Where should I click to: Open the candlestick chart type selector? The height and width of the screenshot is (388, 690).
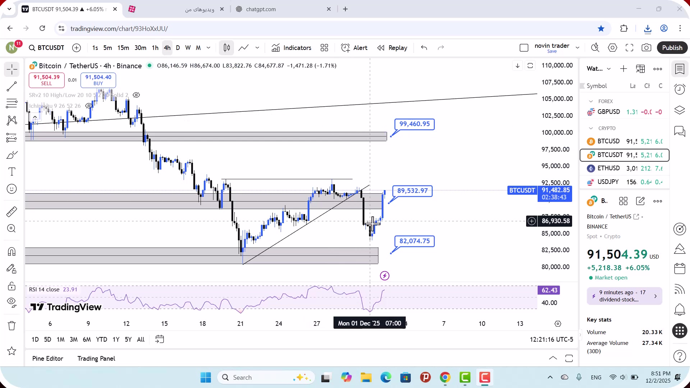[226, 48]
